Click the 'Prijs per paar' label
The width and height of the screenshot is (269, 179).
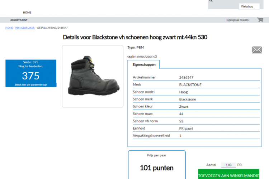156,155
